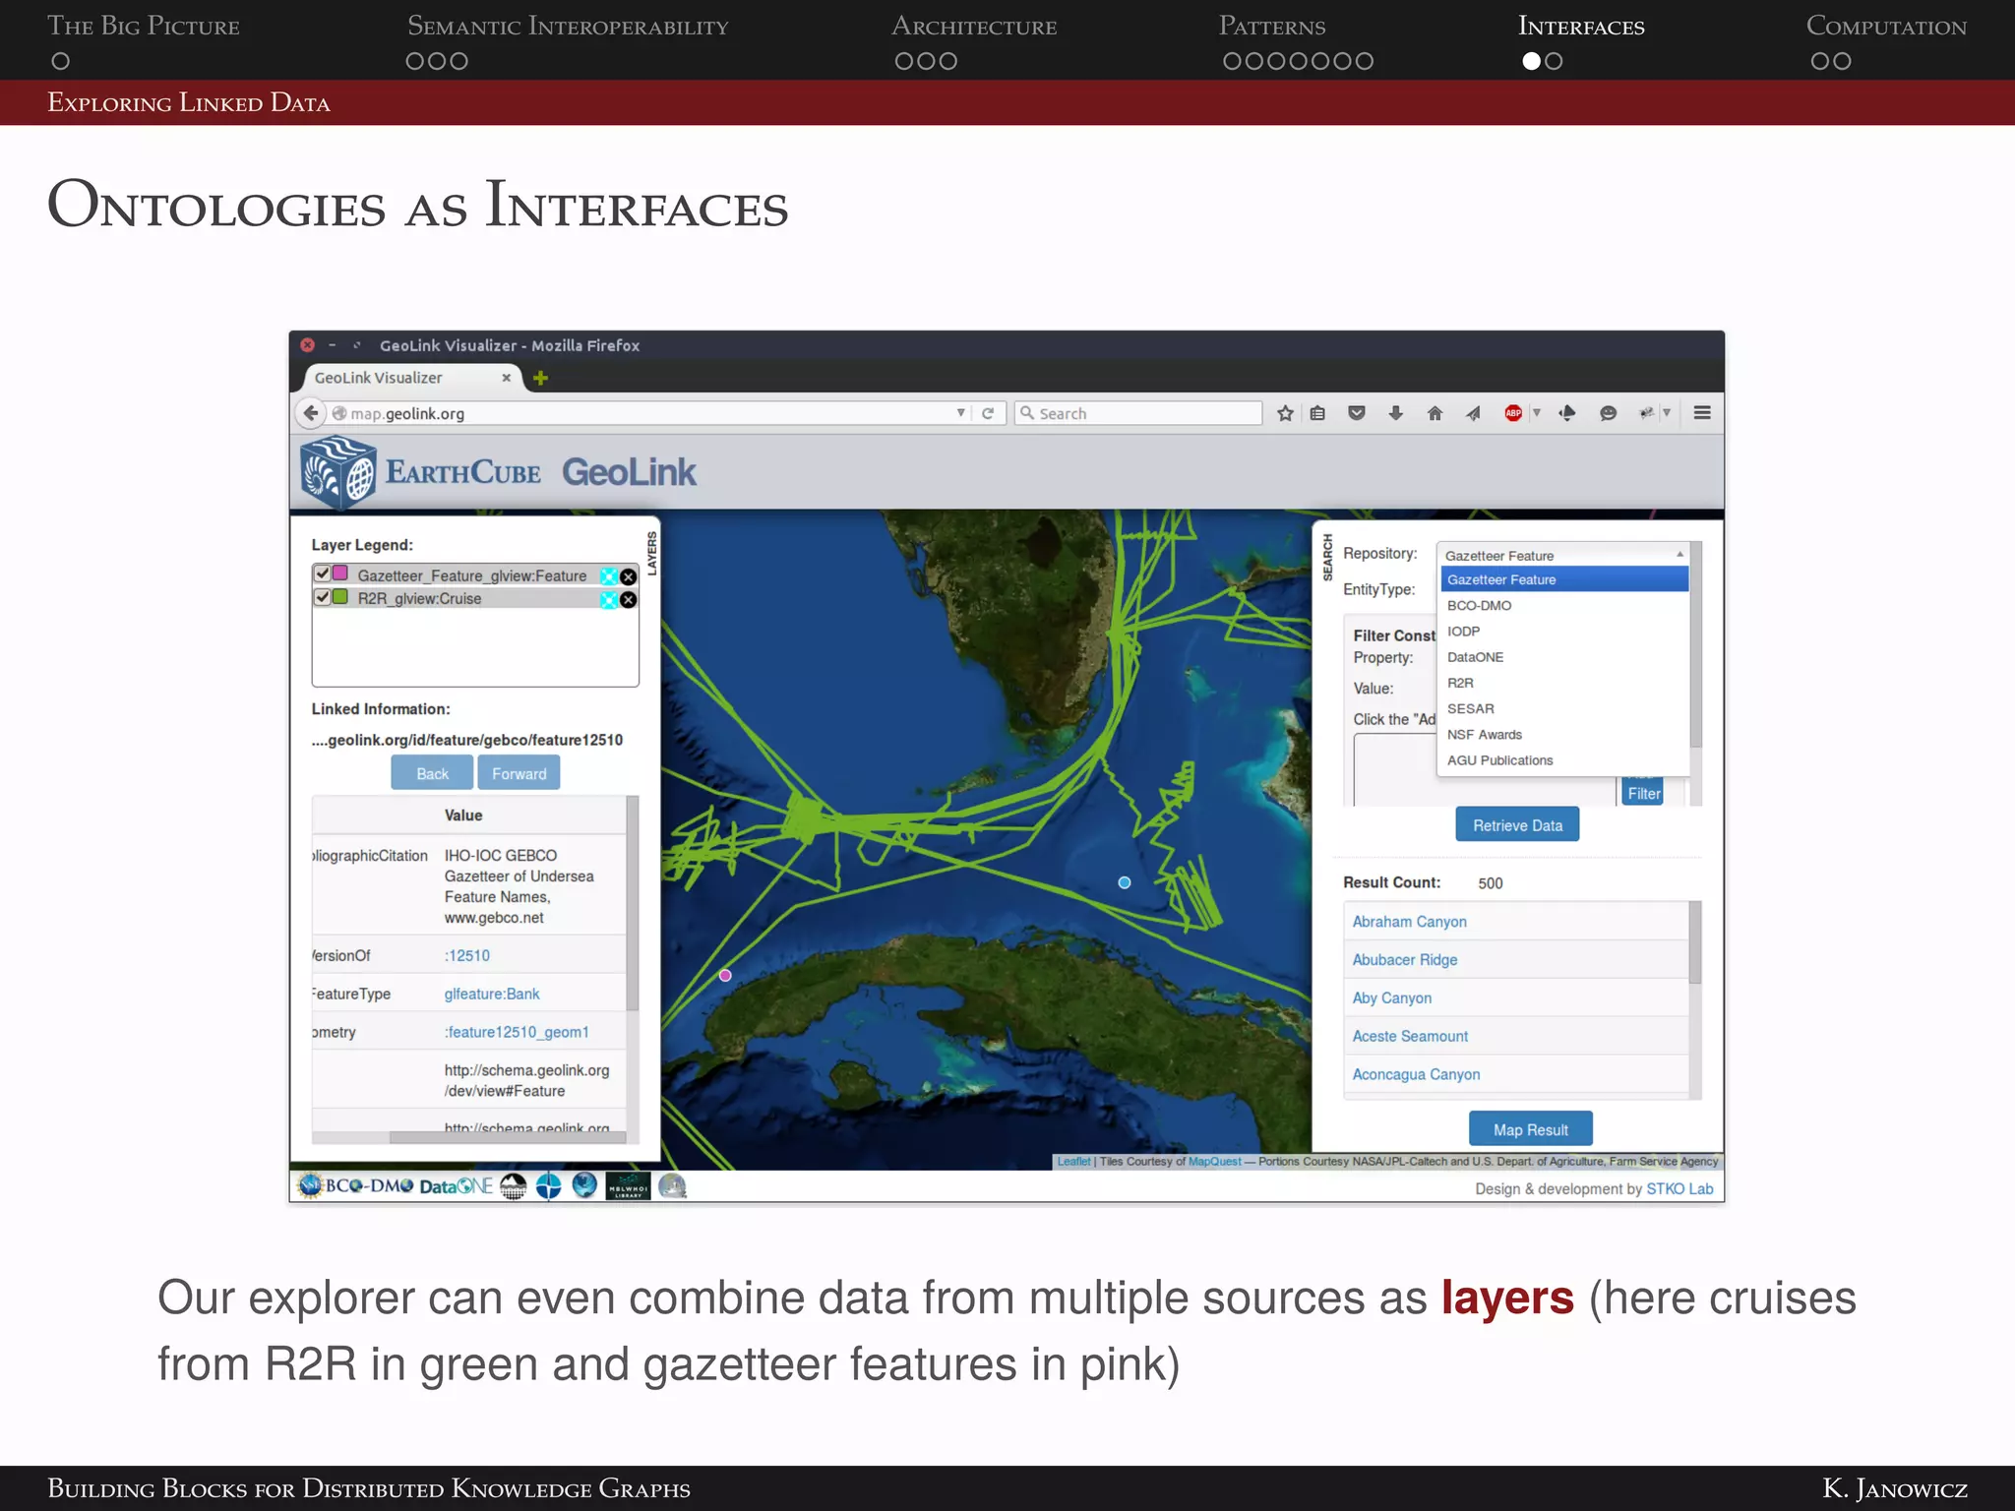This screenshot has height=1511, width=2015.
Task: Collapse the LAYERS side panel tab
Action: tap(651, 553)
